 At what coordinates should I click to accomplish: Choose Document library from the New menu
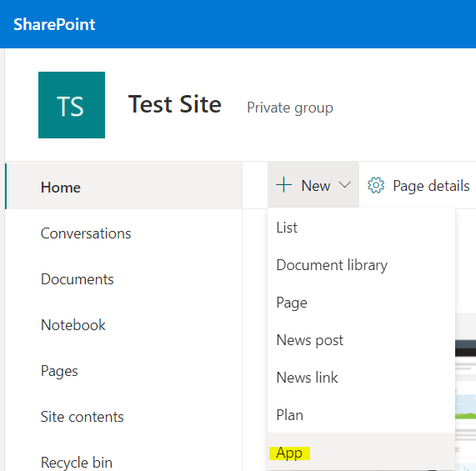point(361,265)
